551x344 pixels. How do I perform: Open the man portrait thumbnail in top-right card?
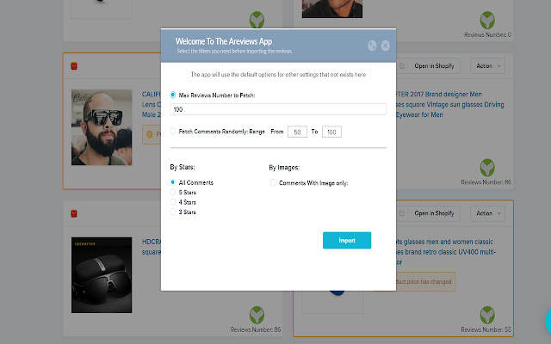point(332,9)
